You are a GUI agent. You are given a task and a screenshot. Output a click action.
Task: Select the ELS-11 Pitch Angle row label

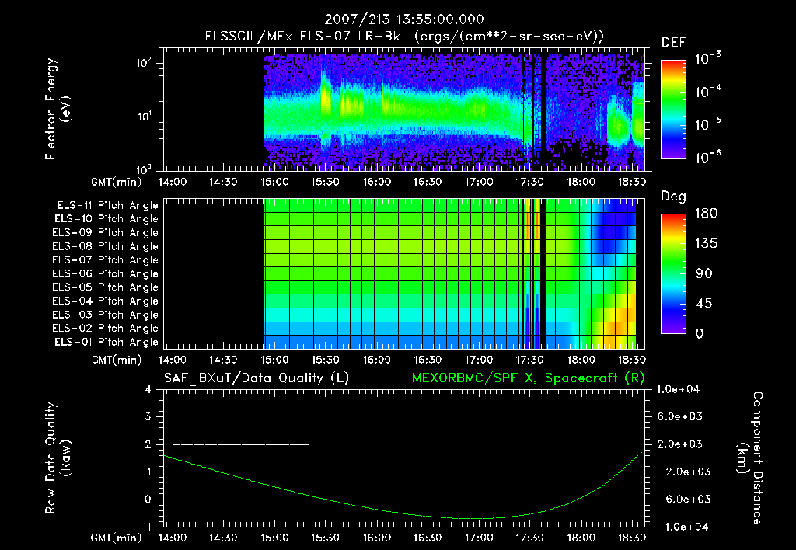point(107,206)
